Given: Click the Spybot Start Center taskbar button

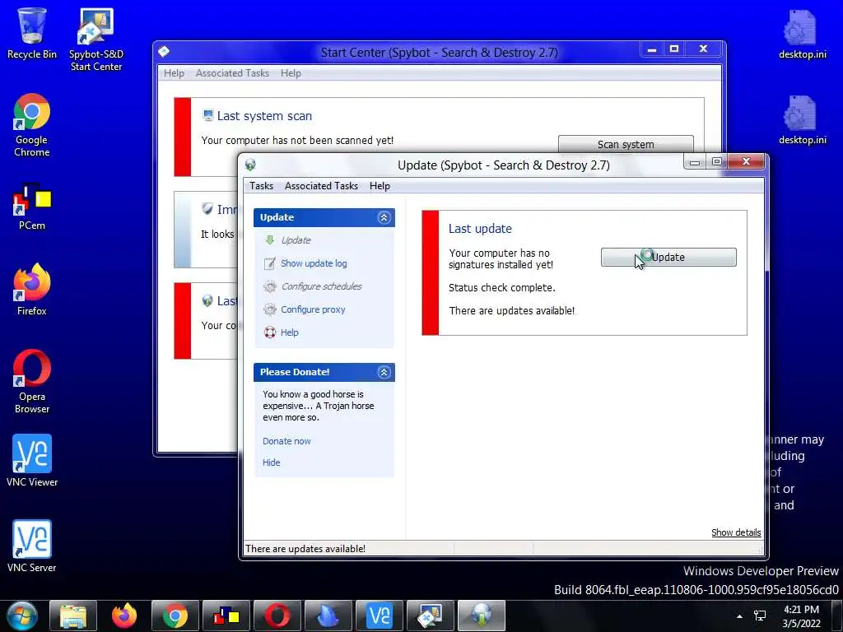Looking at the screenshot, I should pyautogui.click(x=431, y=616).
